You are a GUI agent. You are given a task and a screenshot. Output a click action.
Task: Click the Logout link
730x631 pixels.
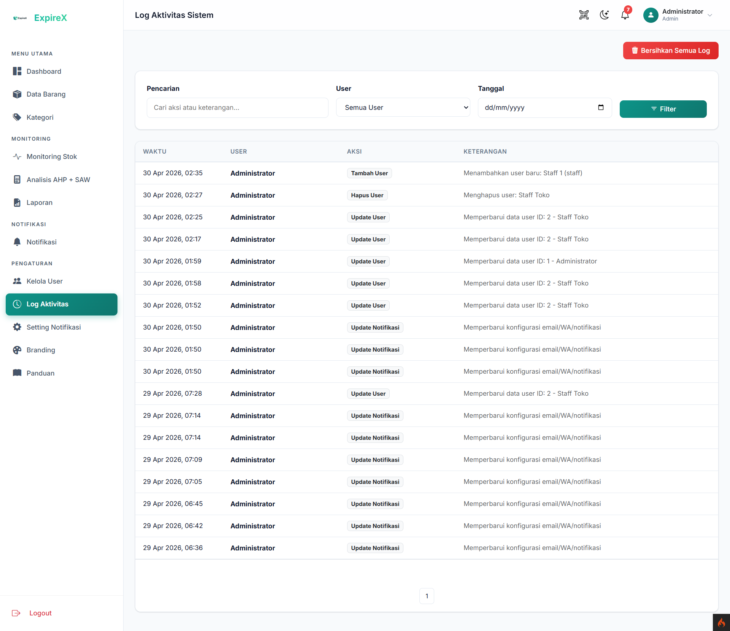[40, 613]
